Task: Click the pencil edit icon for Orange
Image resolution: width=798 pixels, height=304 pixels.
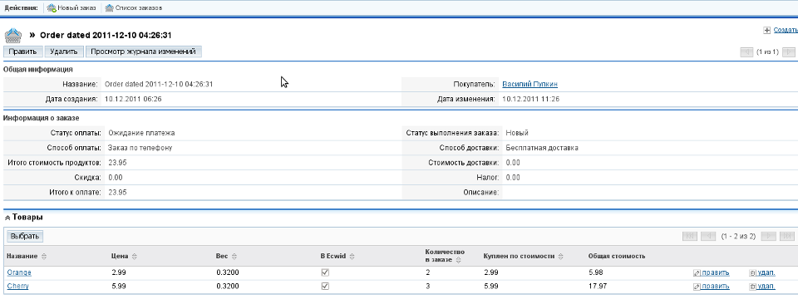Action: click(x=697, y=273)
